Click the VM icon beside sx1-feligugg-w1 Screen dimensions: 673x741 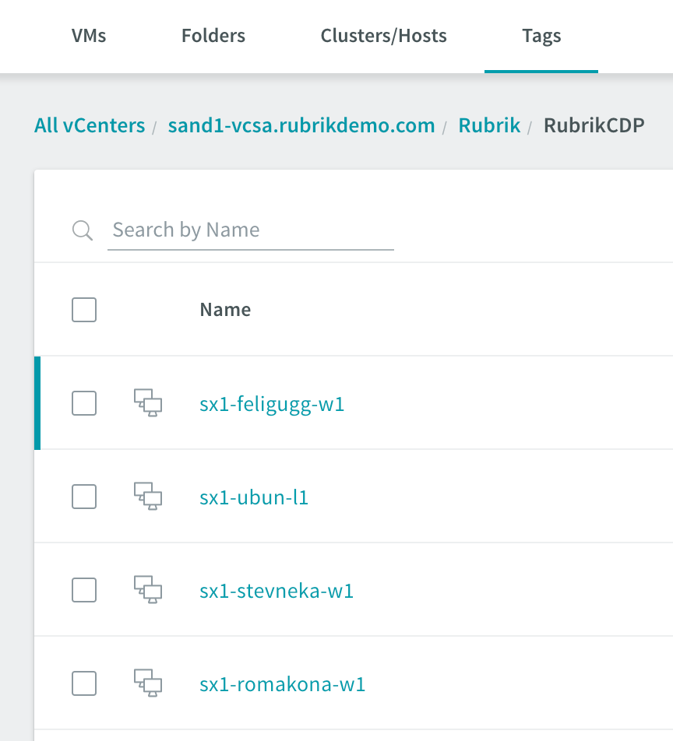click(148, 402)
